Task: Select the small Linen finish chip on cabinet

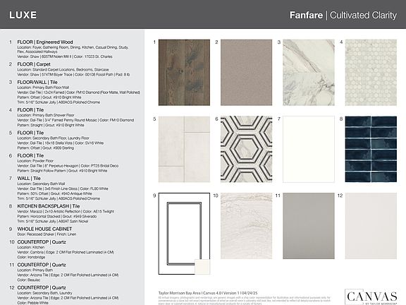Action: [x=202, y=266]
